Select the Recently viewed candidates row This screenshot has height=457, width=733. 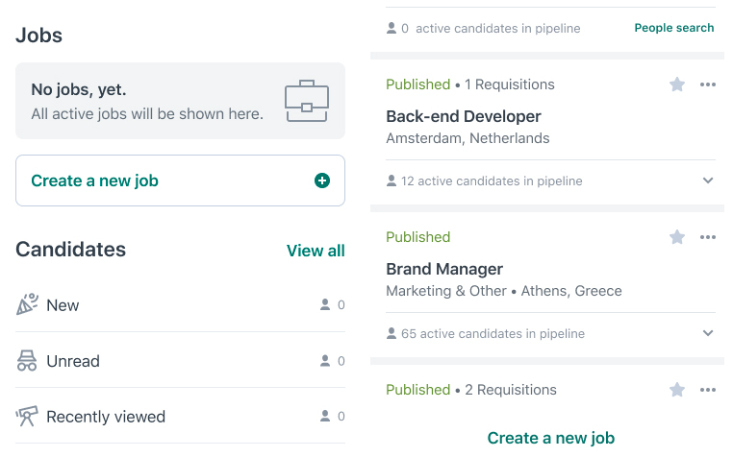point(181,416)
